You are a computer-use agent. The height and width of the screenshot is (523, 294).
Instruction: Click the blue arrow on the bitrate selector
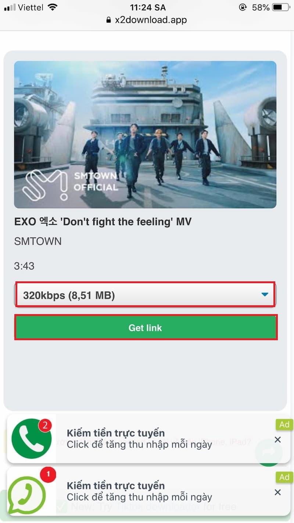pyautogui.click(x=265, y=295)
